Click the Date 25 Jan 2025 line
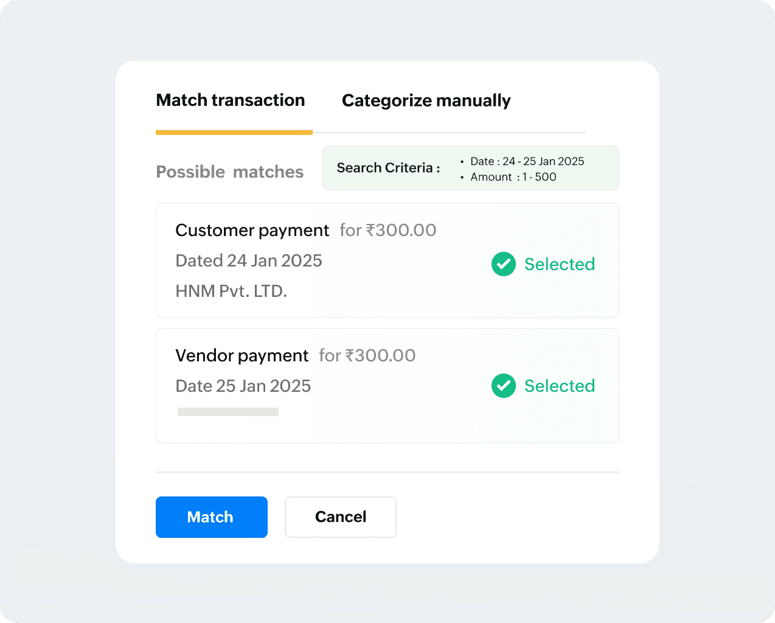Screen dimensions: 775x623 point(243,386)
